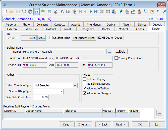This screenshot has width=168, height=130.
Task: Click the Reference column header
Action: click(83, 111)
